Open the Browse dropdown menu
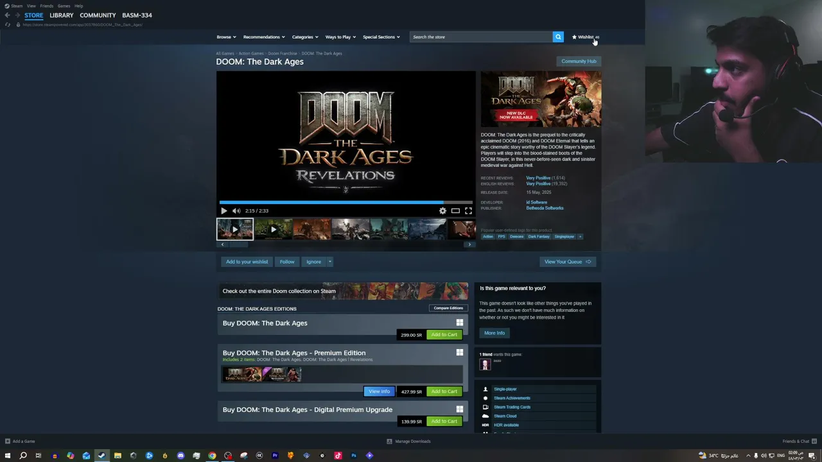This screenshot has width=822, height=462. (226, 37)
